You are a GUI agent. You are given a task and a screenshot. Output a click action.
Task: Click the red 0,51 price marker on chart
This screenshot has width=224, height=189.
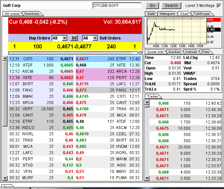click(x=214, y=20)
